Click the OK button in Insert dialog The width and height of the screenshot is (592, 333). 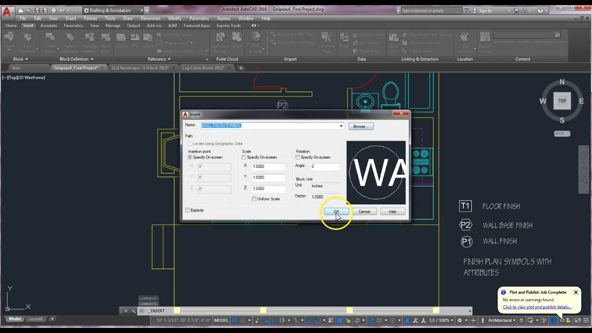click(336, 212)
